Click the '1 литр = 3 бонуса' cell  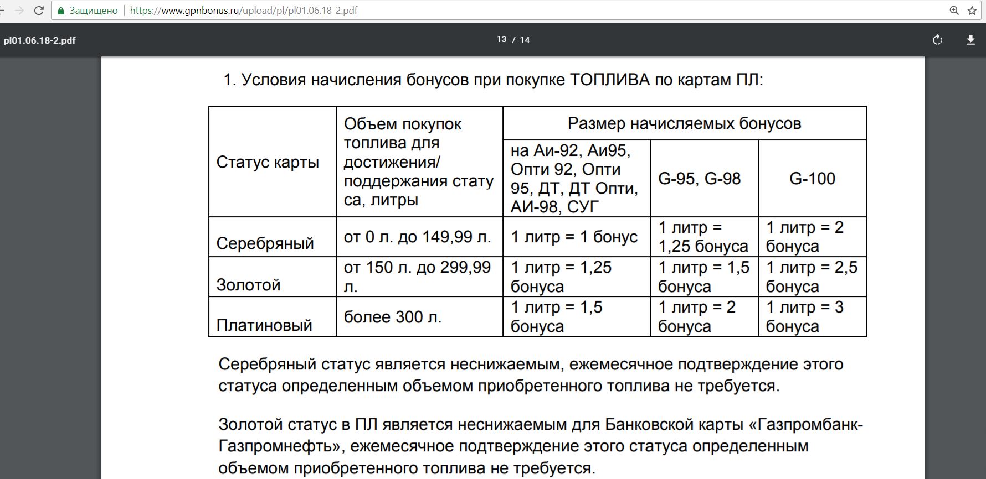(812, 316)
